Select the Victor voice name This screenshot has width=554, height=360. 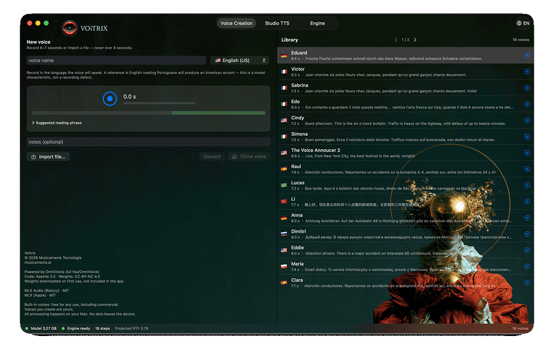tap(298, 69)
